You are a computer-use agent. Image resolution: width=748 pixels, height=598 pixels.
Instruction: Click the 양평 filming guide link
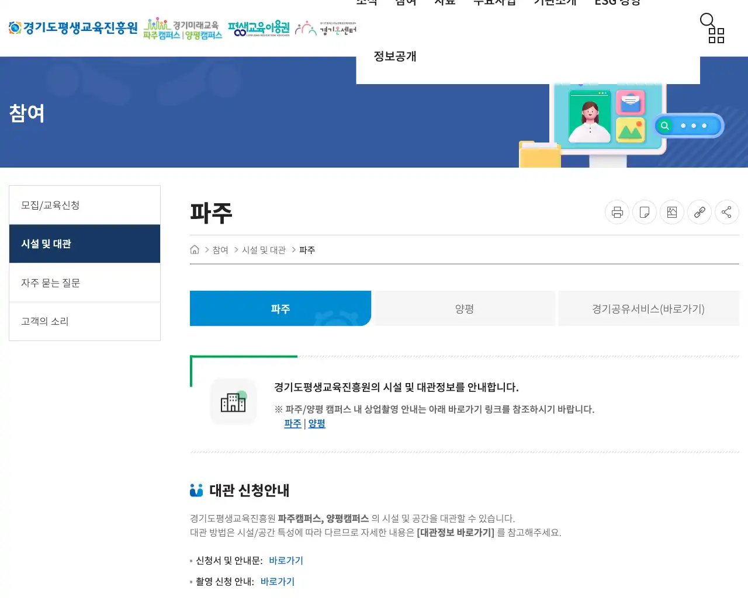[x=317, y=423]
